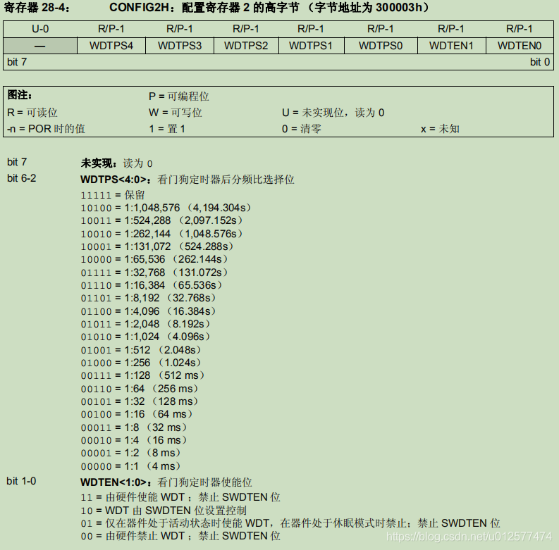Click the 'bit 0' label in the register table
This screenshot has width=559, height=550.
[540, 62]
